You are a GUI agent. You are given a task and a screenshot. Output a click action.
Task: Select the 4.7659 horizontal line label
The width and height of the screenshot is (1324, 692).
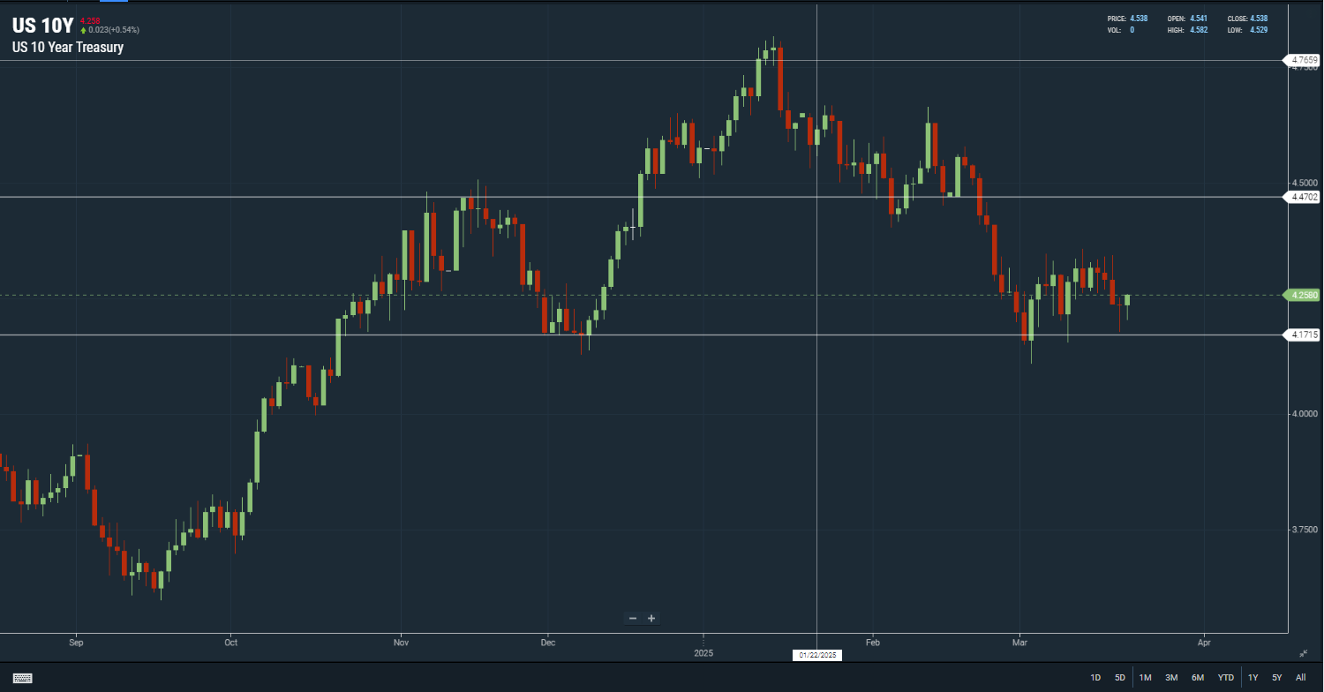click(1303, 60)
